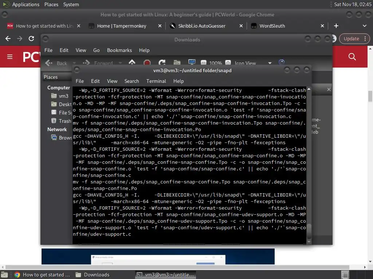Open PCWorld hamburger menu
This screenshot has width=373, height=279.
coord(10,57)
